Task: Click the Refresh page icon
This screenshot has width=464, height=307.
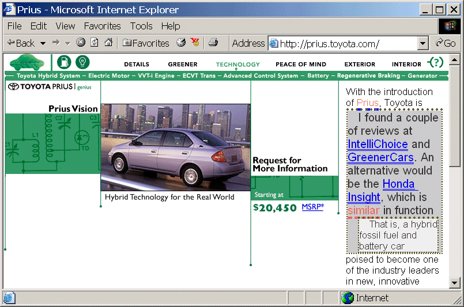Action: [x=95, y=43]
